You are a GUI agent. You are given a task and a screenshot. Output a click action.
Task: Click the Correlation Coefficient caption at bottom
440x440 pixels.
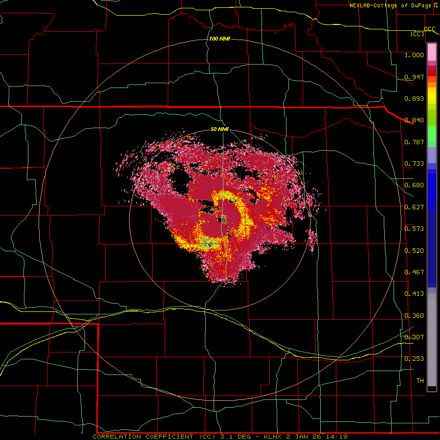[x=220, y=437]
